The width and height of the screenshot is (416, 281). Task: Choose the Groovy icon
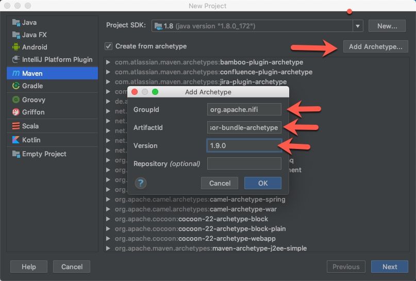16,100
